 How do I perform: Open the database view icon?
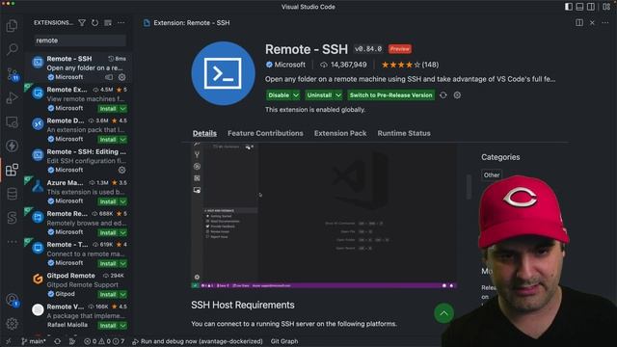pyautogui.click(x=12, y=194)
